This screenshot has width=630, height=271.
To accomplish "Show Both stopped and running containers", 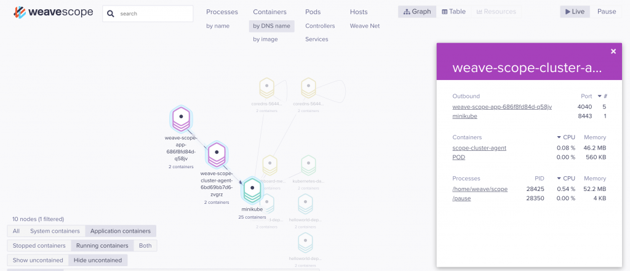I will click(145, 246).
